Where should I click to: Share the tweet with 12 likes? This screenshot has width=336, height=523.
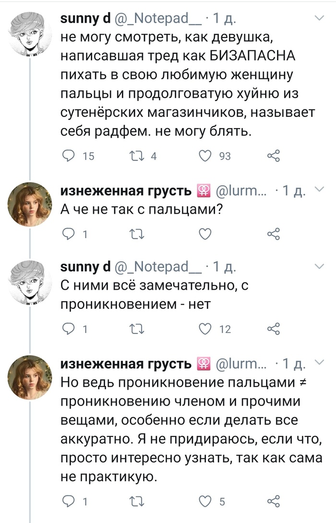[x=273, y=329]
